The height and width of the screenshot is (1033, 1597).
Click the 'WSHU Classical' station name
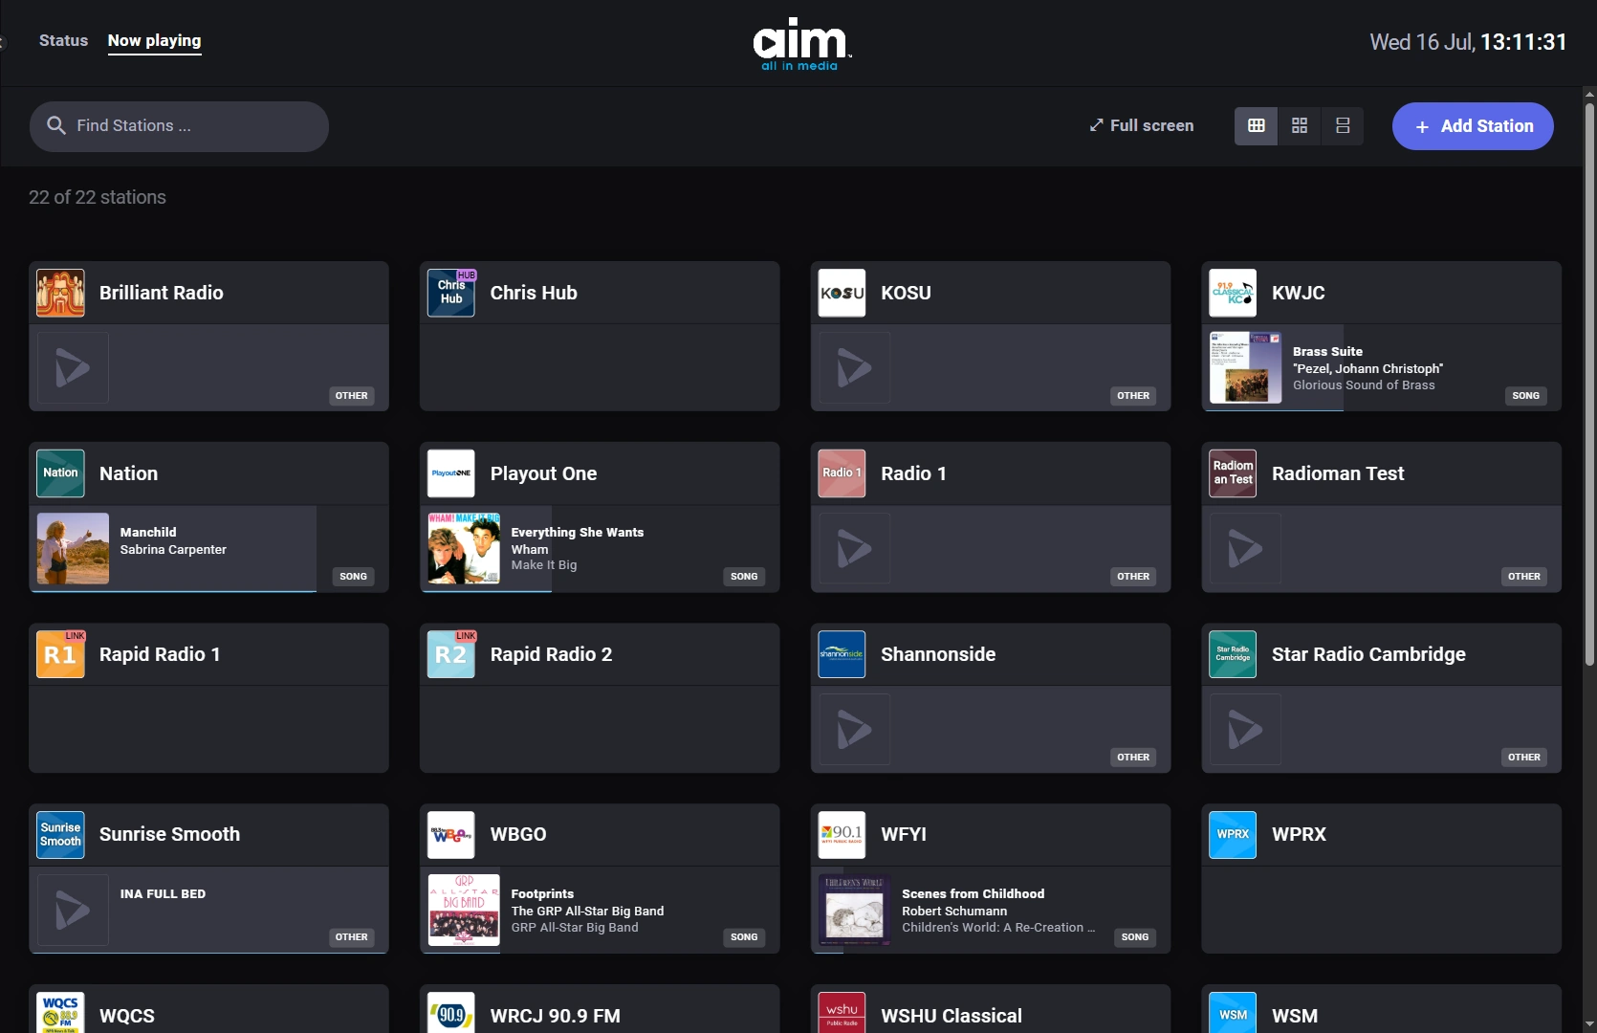click(952, 1016)
